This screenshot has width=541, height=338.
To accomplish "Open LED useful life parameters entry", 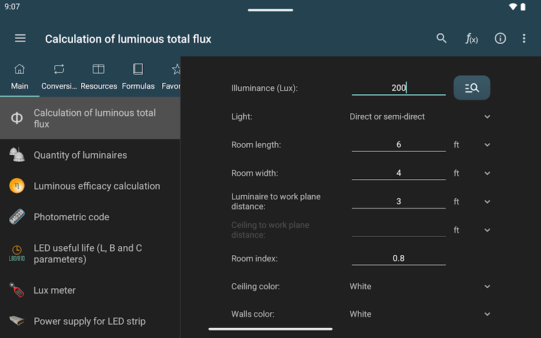I will [90, 253].
